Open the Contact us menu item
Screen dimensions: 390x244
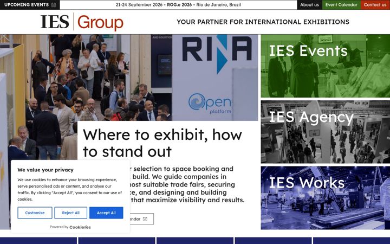(x=375, y=5)
